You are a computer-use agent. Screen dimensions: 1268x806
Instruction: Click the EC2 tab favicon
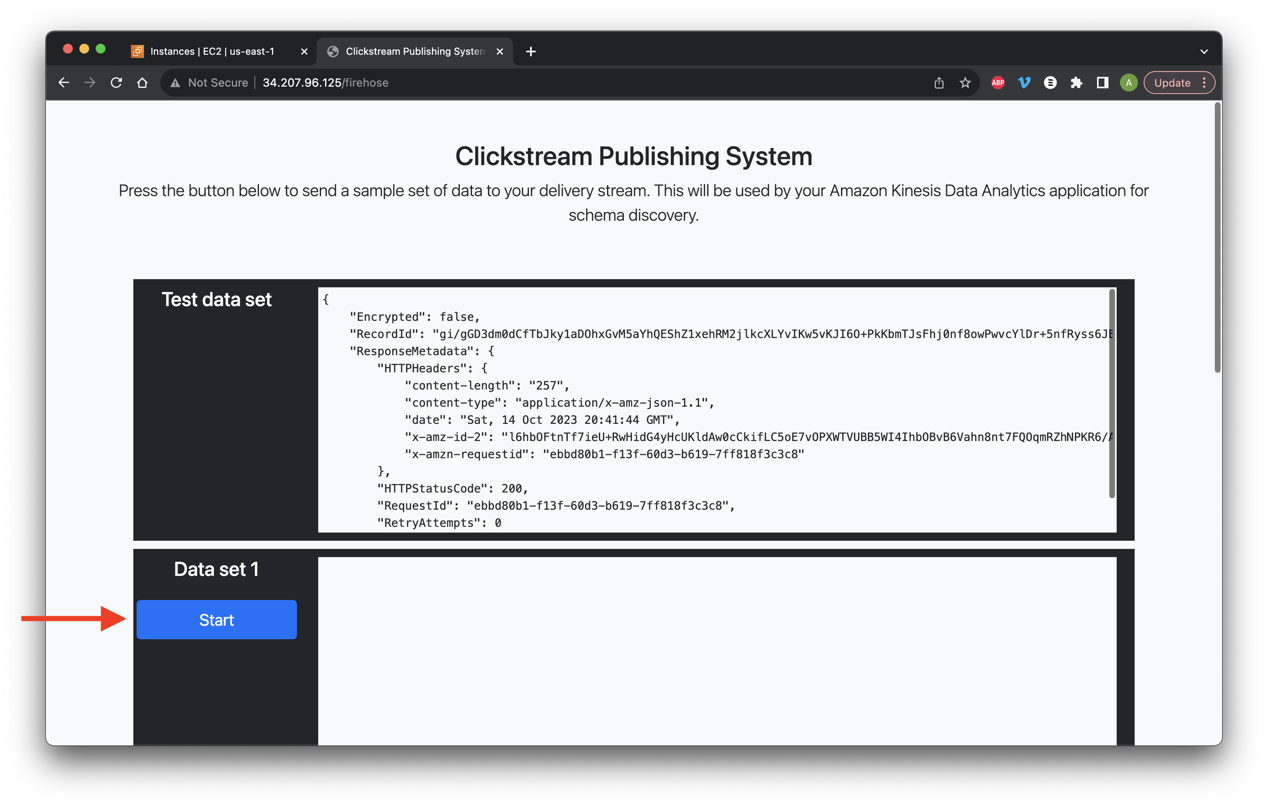(137, 51)
